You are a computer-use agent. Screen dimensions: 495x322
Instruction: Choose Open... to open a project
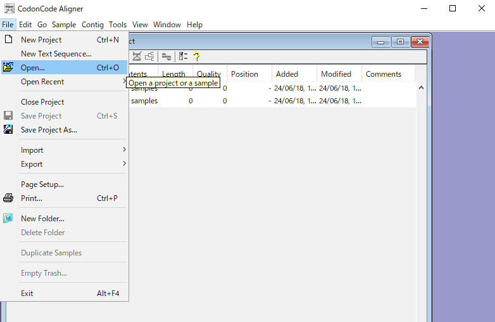pyautogui.click(x=65, y=68)
